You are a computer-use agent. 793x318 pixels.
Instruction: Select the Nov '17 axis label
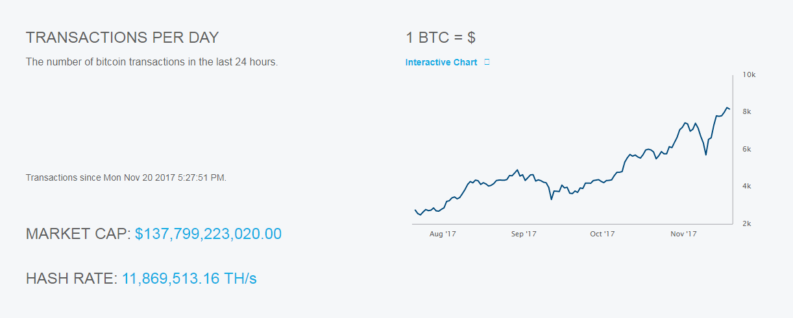(683, 234)
